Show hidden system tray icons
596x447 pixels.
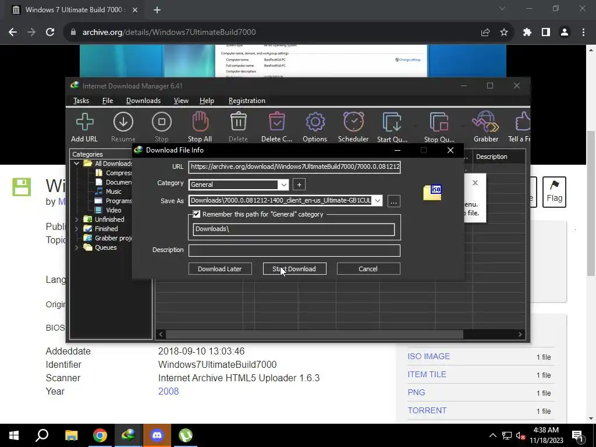[x=492, y=435]
